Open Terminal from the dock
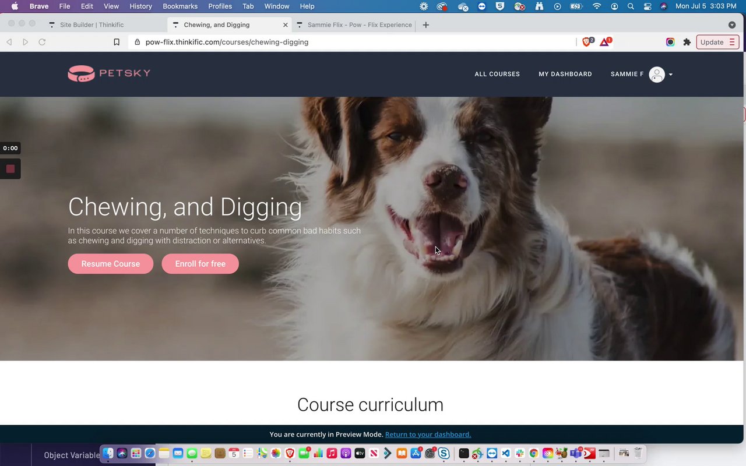The height and width of the screenshot is (466, 746). (x=464, y=453)
